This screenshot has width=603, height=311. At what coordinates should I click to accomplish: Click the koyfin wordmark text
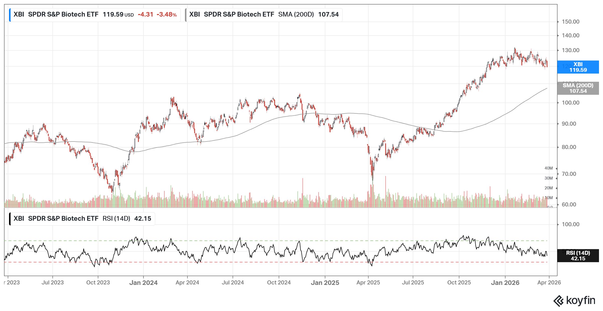pyautogui.click(x=581, y=300)
